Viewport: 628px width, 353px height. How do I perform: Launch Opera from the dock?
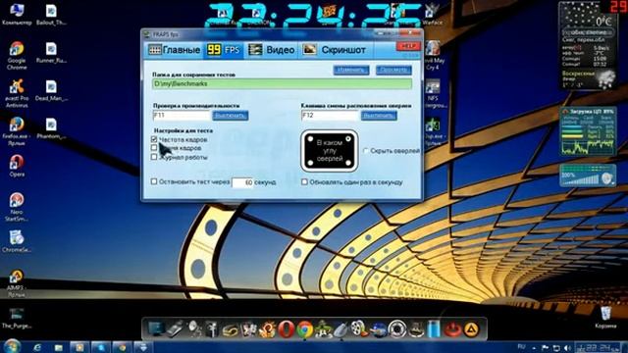point(287,329)
